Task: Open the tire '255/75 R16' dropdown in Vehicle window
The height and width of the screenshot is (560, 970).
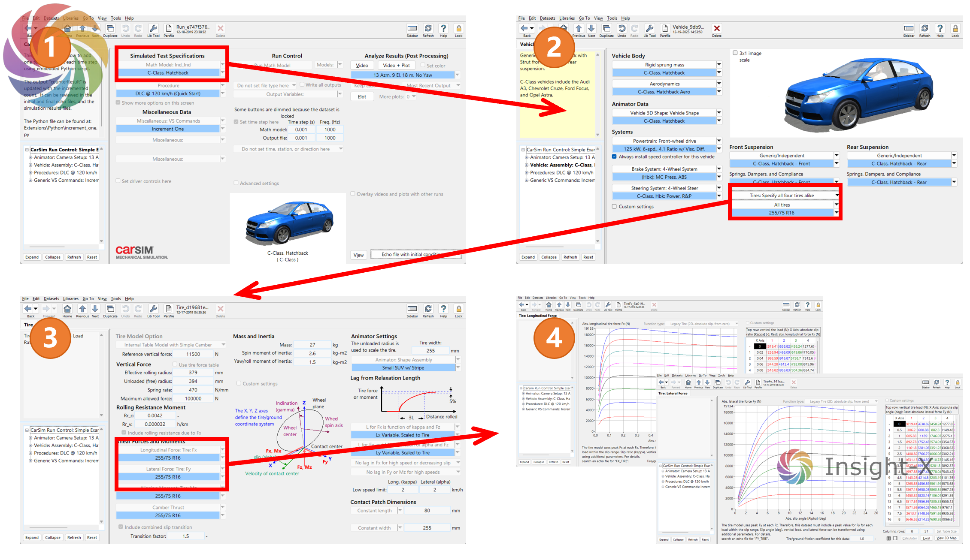Action: pos(836,213)
